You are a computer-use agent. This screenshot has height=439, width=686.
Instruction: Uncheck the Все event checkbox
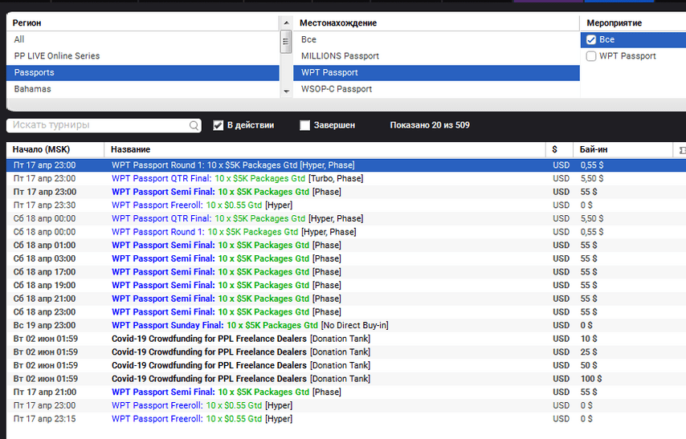591,40
